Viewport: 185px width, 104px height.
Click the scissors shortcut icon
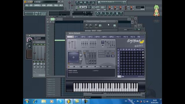click(x=109, y=13)
